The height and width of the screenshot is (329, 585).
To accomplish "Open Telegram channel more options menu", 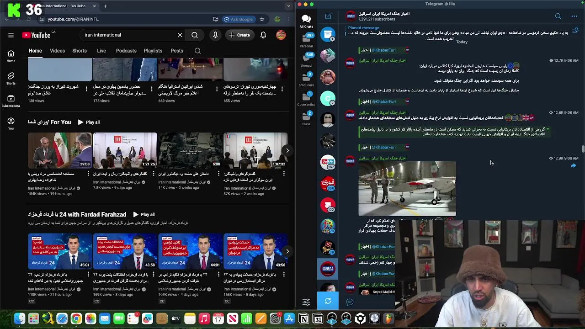I will [574, 16].
